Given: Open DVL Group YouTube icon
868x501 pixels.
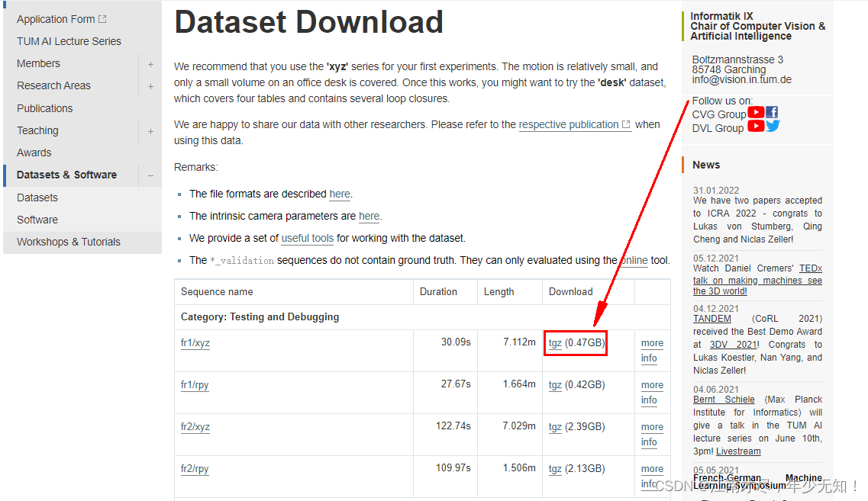Looking at the screenshot, I should [x=756, y=127].
